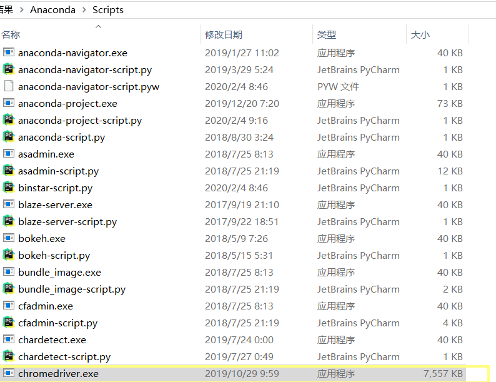Click PyCharm icon of blaze-server-script.py
The image size is (496, 382).
pyautogui.click(x=9, y=221)
